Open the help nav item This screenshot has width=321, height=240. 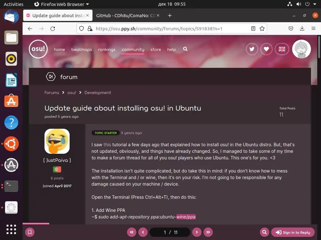coord(171,49)
